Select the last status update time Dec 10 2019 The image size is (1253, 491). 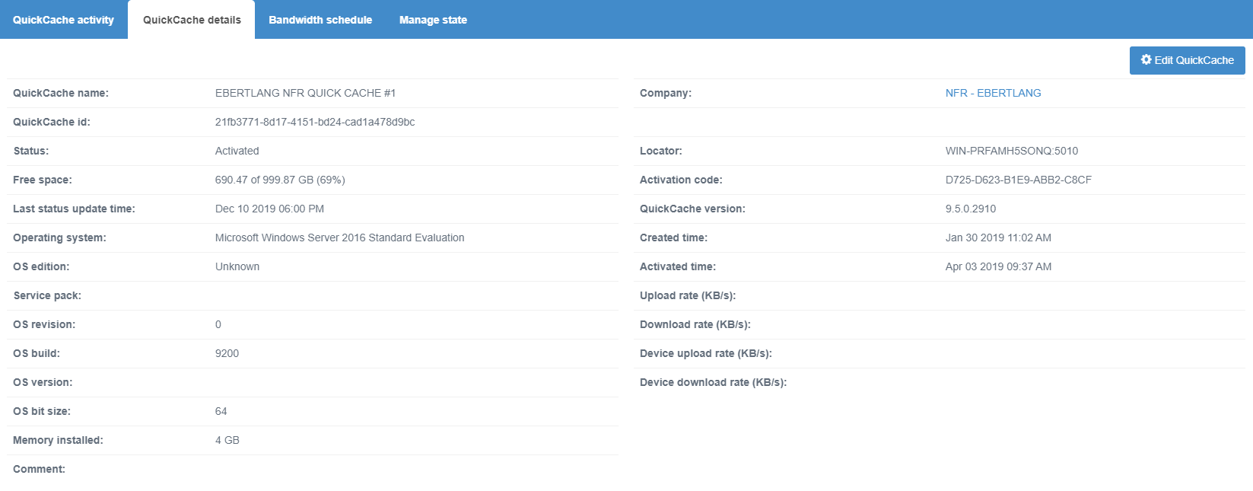[x=269, y=209]
